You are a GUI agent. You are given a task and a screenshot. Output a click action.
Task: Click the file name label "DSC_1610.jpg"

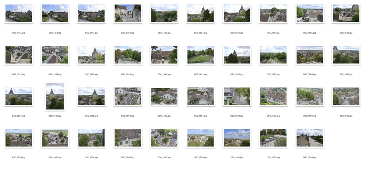click(237, 157)
